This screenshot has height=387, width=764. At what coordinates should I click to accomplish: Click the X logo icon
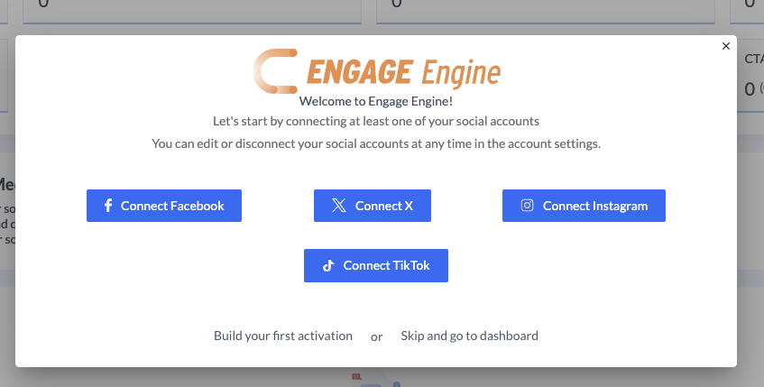[338, 206]
